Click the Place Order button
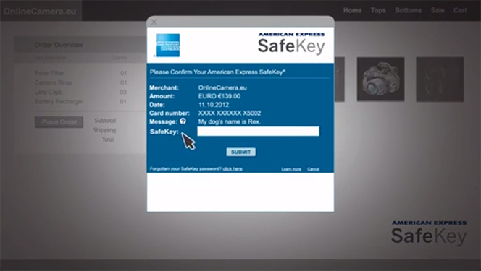 (59, 122)
